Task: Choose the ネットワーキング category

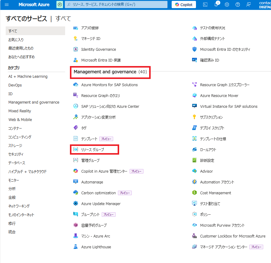Action: (x=19, y=206)
